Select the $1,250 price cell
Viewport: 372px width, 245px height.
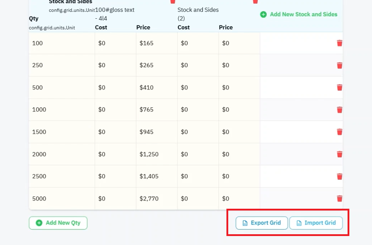coord(157,154)
